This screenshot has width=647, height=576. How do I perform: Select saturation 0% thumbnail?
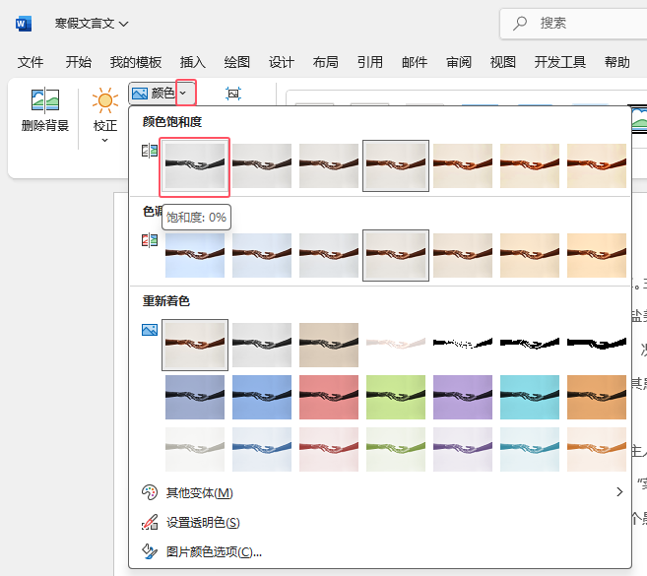coord(195,165)
